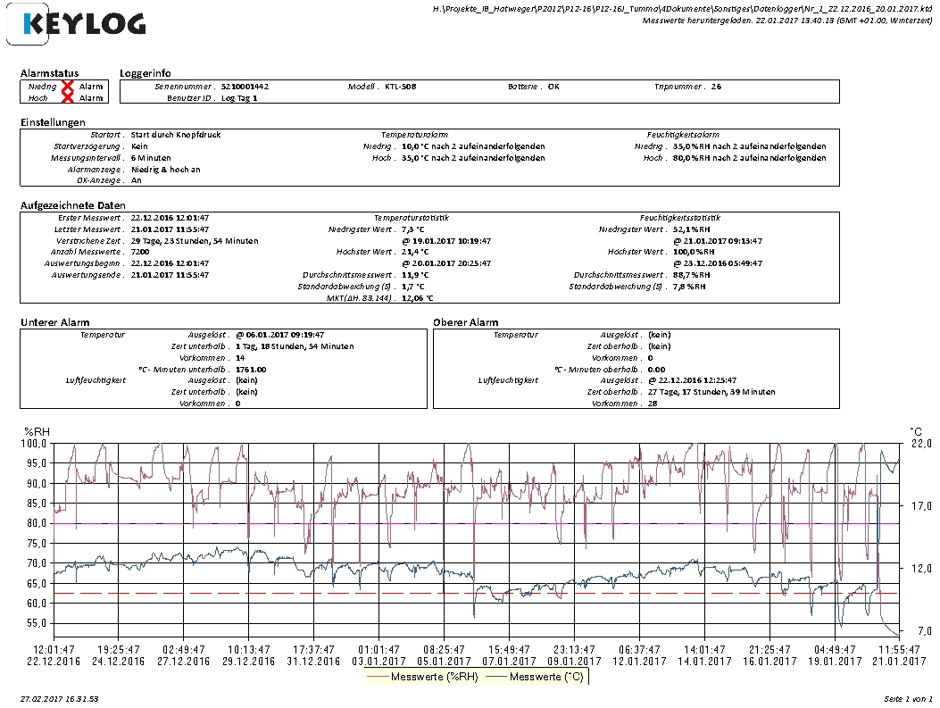Select timestamp '@ 20.01.2017 20:25:47'
The image size is (940, 708).
click(446, 263)
